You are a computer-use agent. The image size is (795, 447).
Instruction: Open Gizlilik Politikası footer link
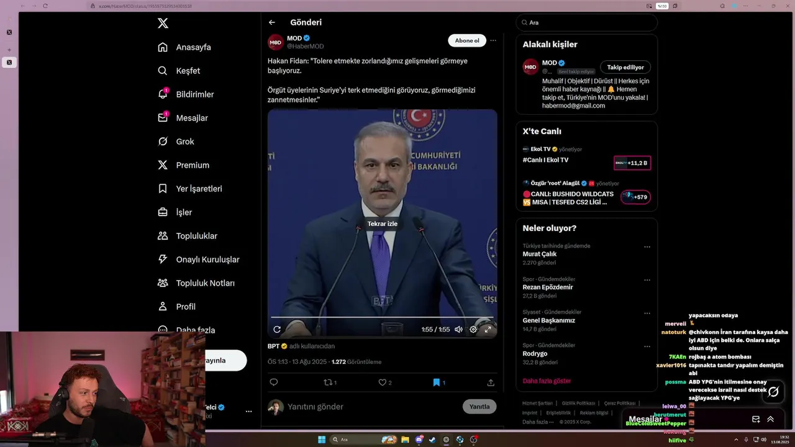click(578, 403)
